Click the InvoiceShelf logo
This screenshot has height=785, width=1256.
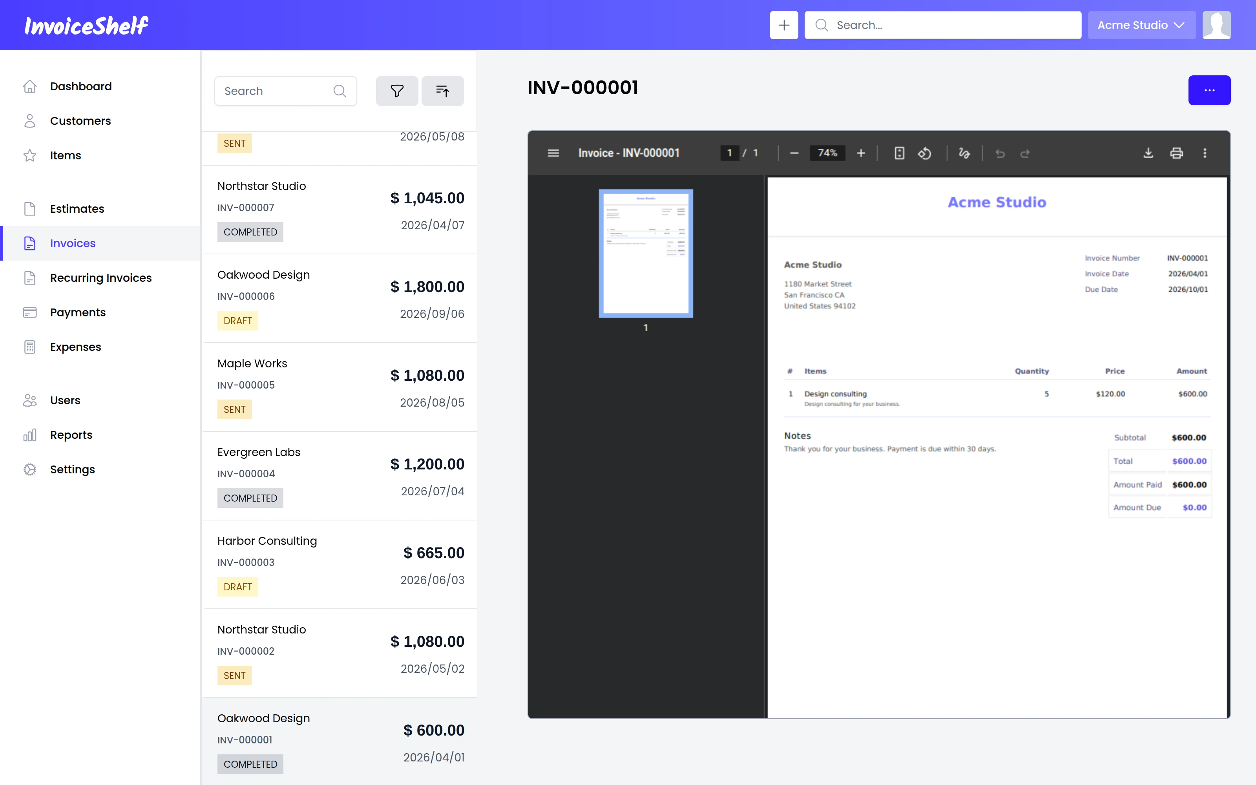pos(87,26)
